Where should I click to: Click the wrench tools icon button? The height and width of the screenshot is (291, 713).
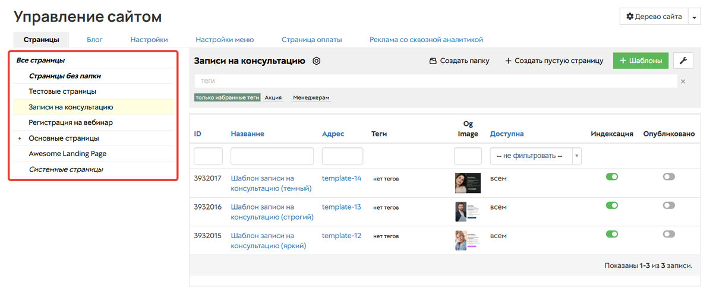click(683, 61)
